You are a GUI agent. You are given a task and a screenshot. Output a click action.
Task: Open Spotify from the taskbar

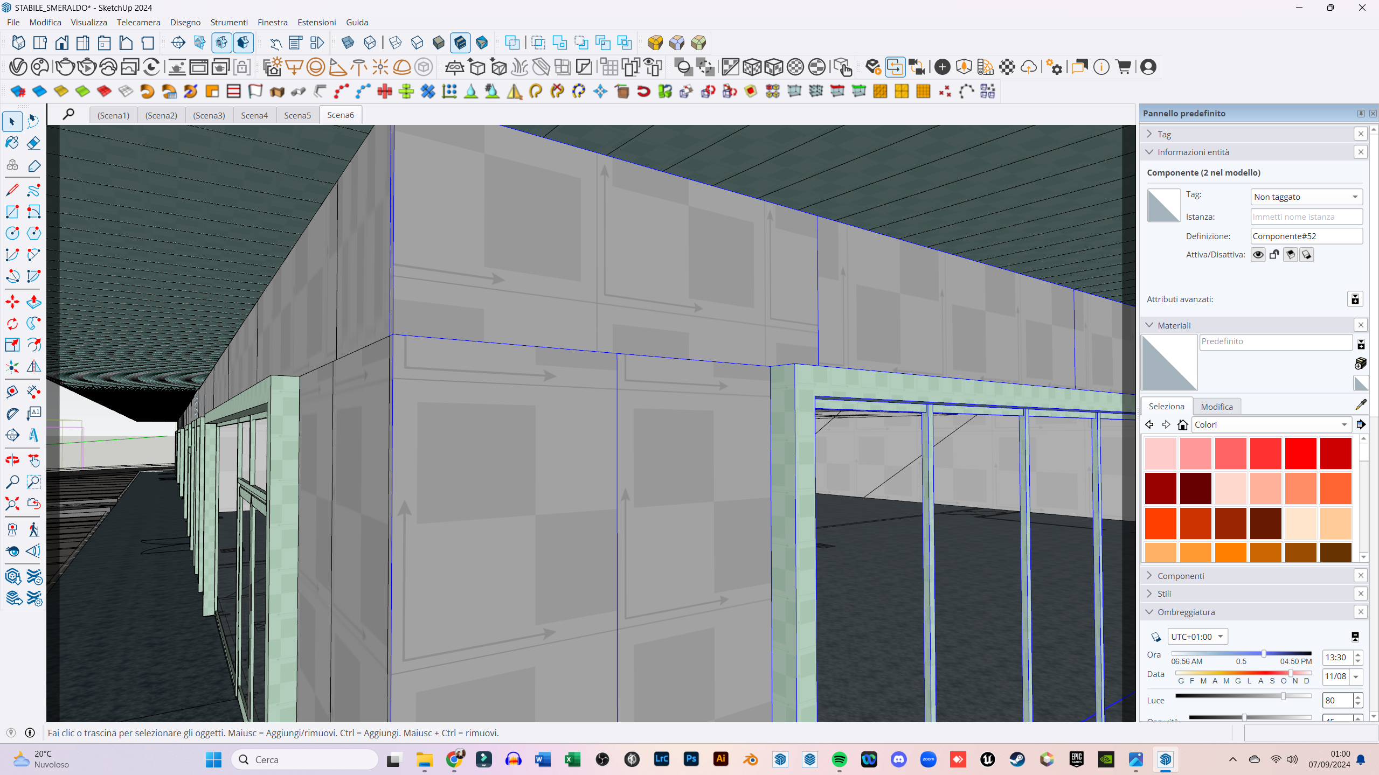click(x=839, y=759)
